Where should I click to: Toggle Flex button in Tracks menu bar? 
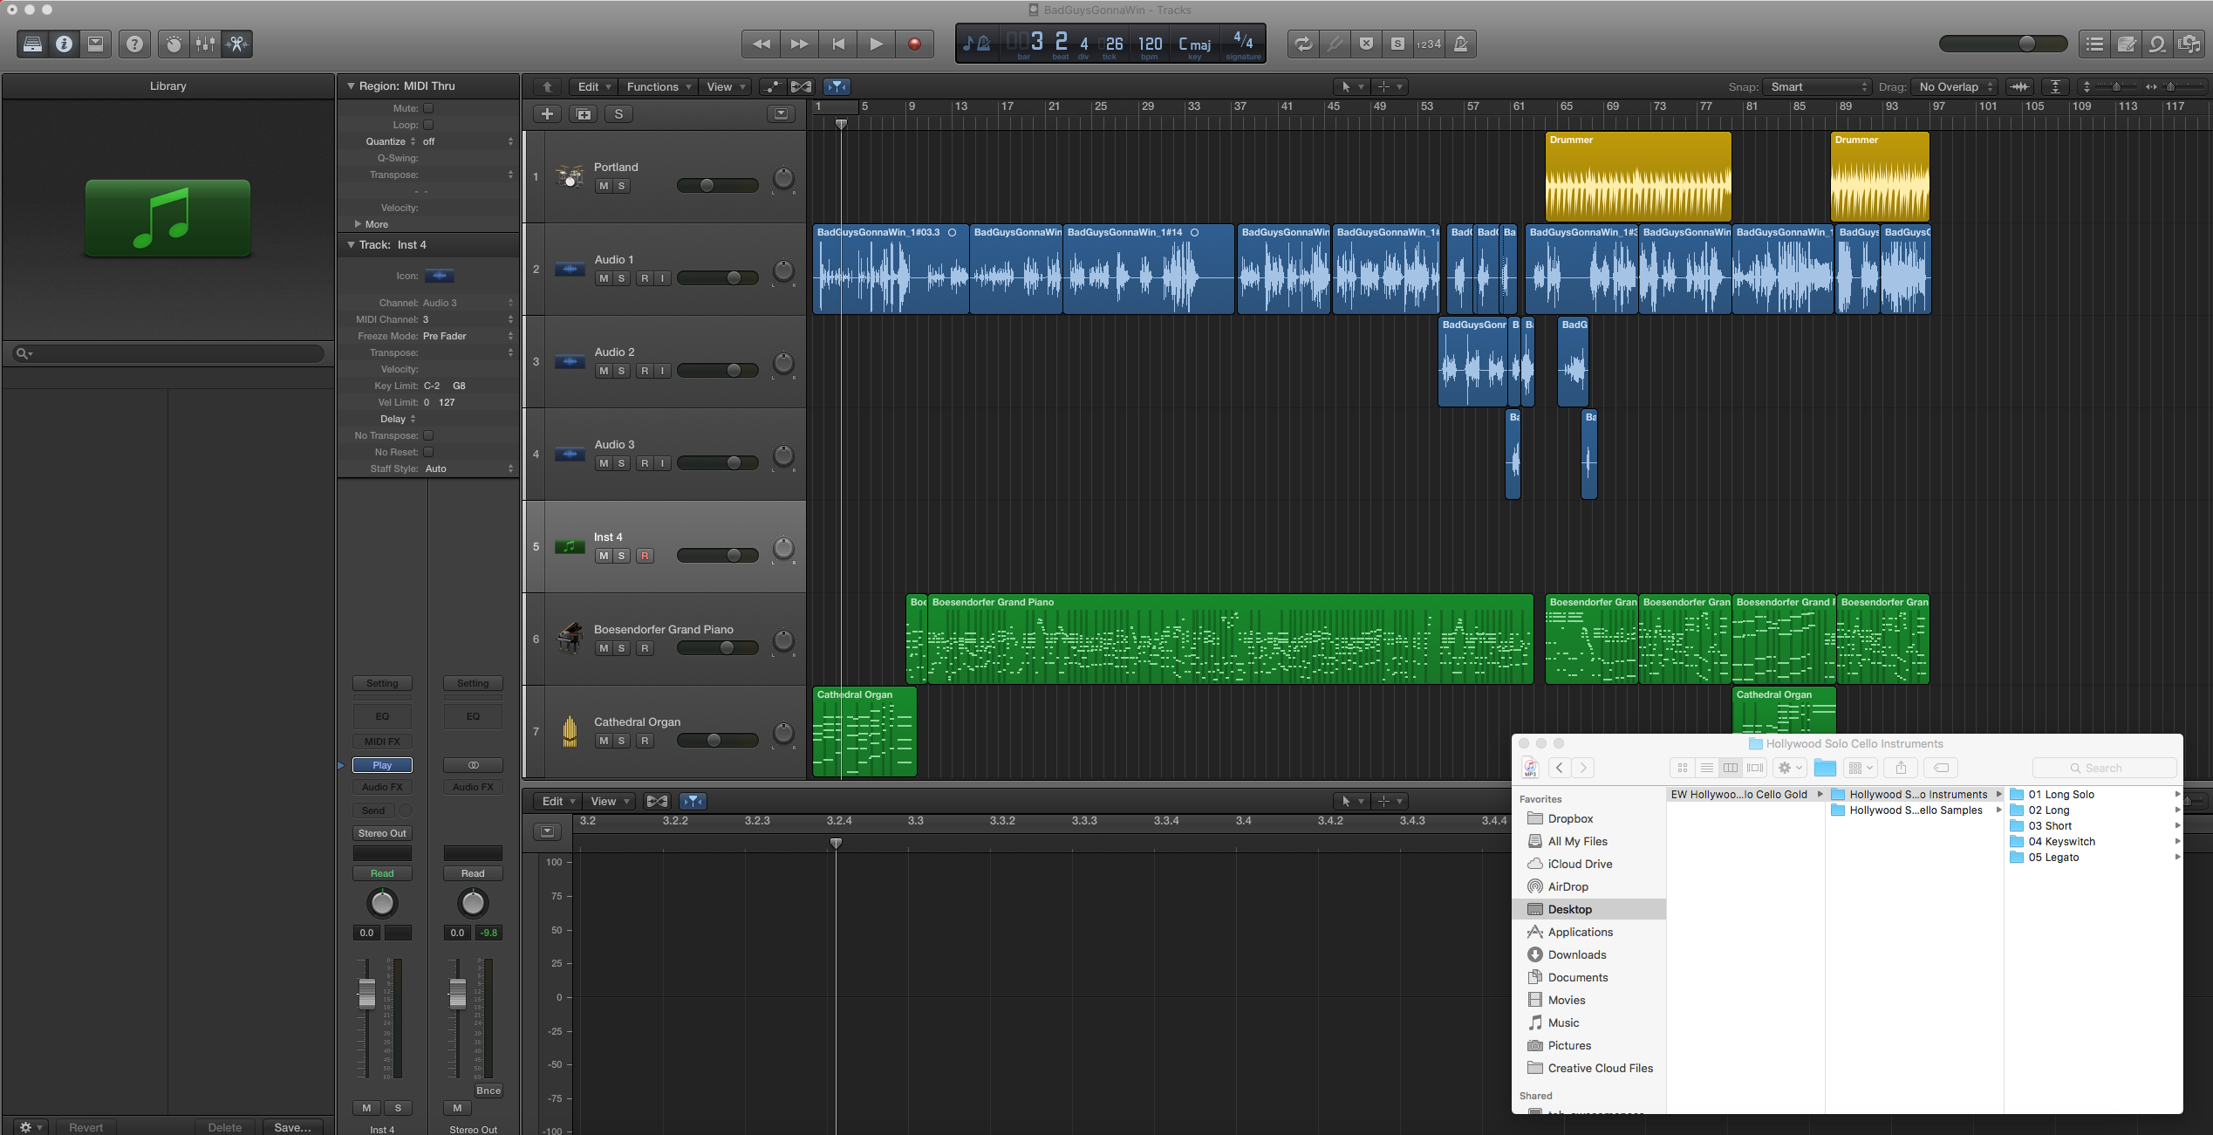point(801,86)
